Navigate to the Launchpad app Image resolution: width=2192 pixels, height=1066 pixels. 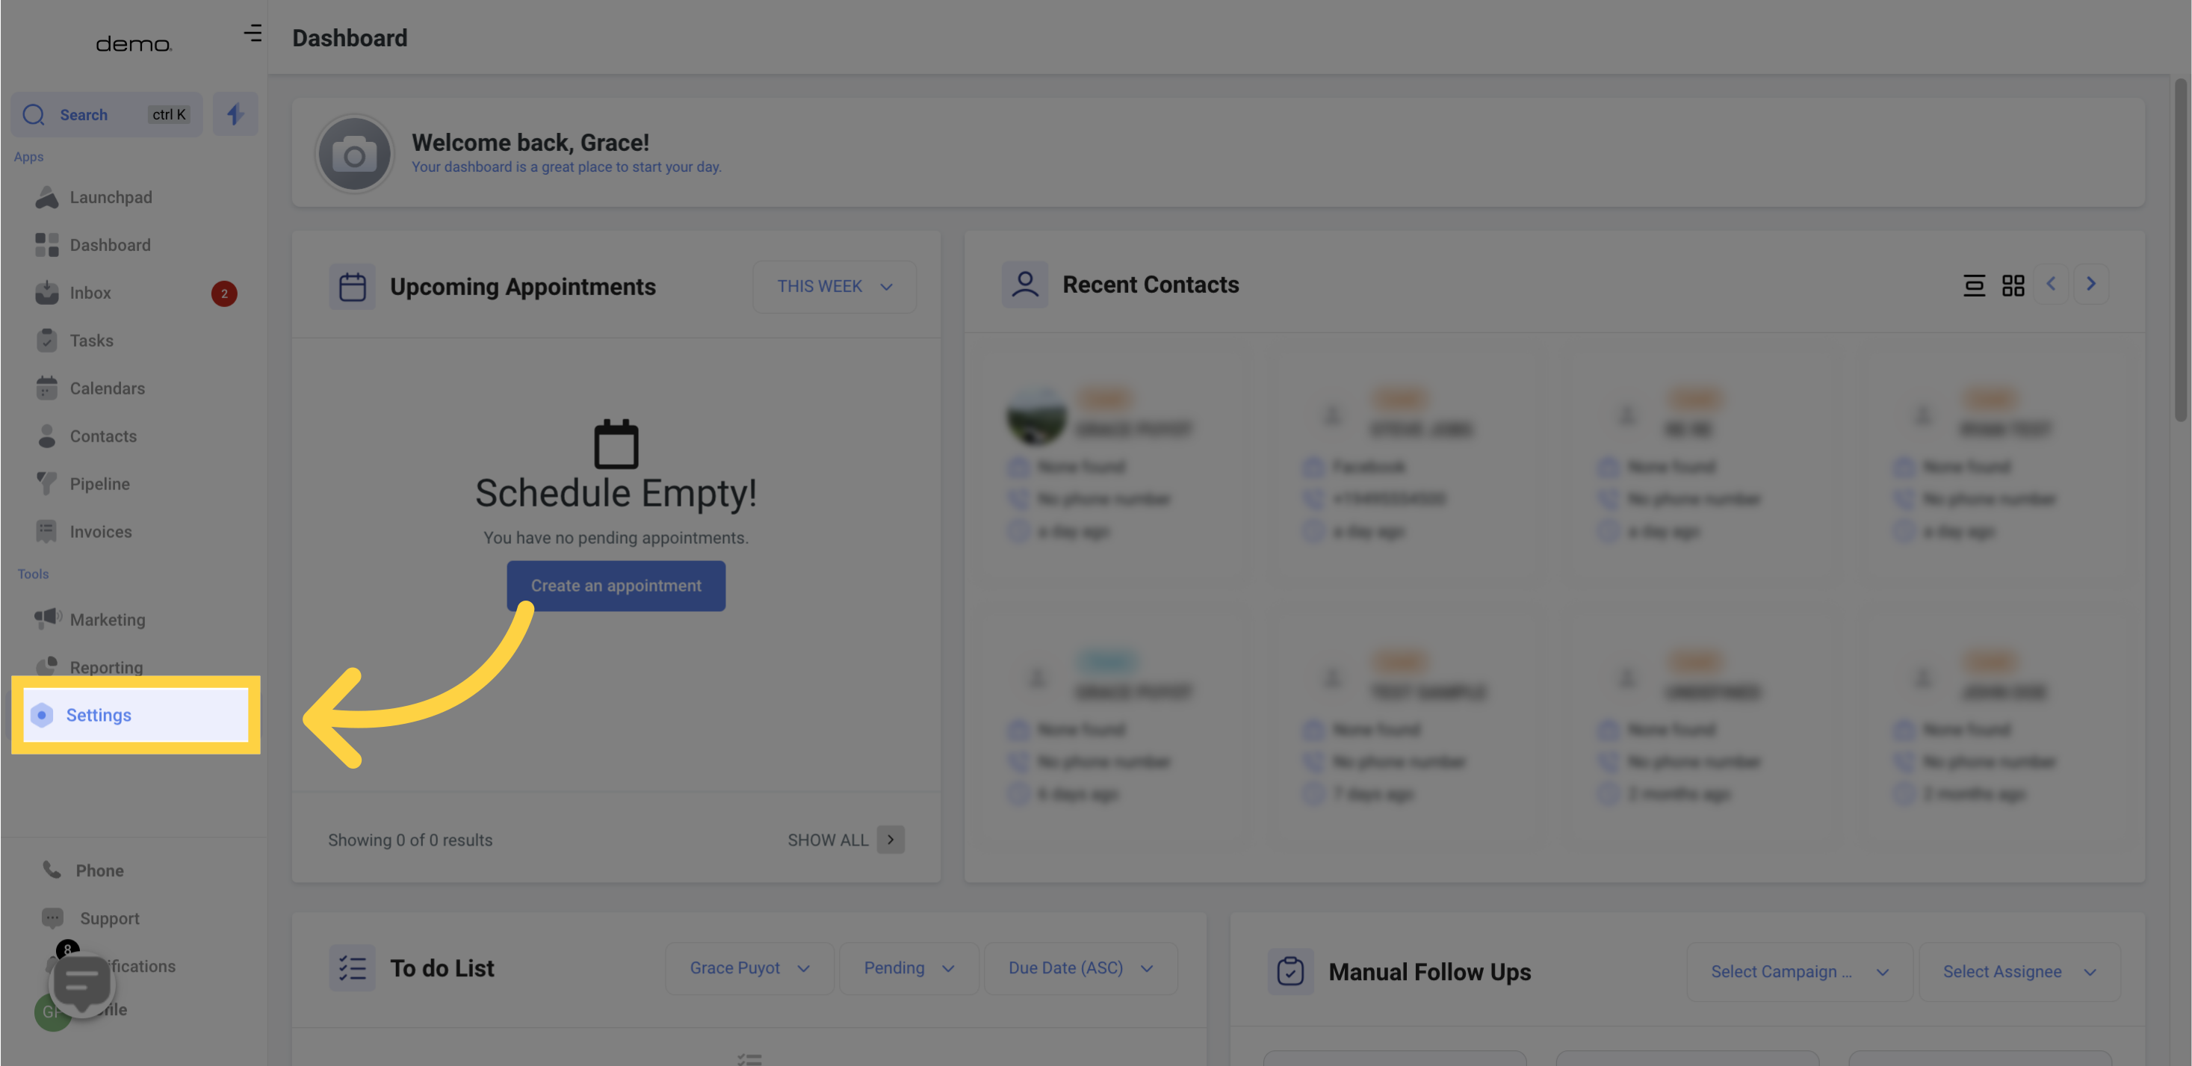[111, 197]
